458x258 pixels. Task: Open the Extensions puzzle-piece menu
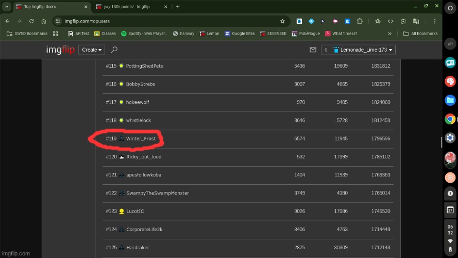click(360, 21)
